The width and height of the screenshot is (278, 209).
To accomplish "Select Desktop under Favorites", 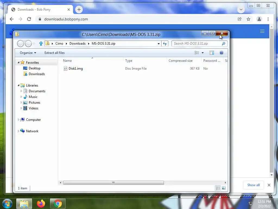I will click(x=34, y=68).
